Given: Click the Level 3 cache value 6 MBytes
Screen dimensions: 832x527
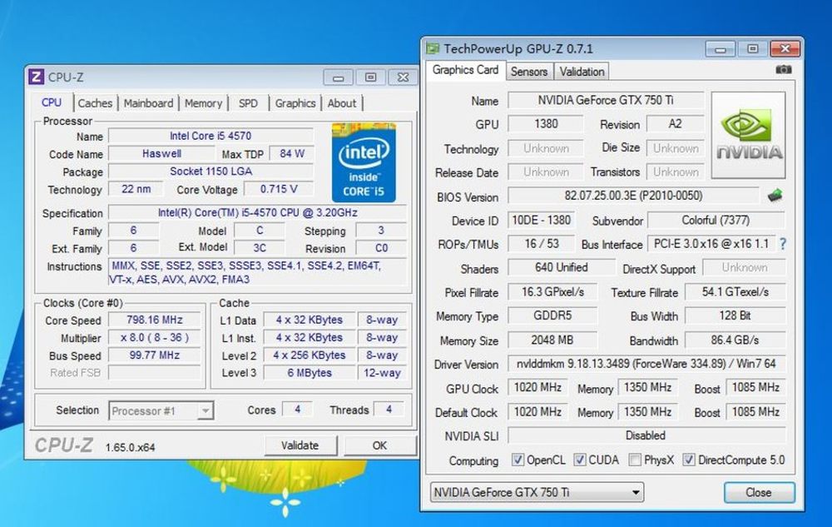Looking at the screenshot, I should tap(310, 372).
